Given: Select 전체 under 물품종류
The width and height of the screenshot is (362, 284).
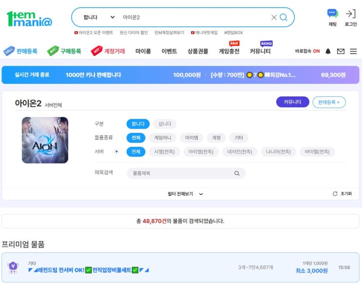Looking at the screenshot, I should click(x=136, y=138).
